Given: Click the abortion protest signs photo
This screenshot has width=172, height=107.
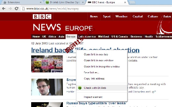Looking at the screenshot, I should [x=47, y=64].
